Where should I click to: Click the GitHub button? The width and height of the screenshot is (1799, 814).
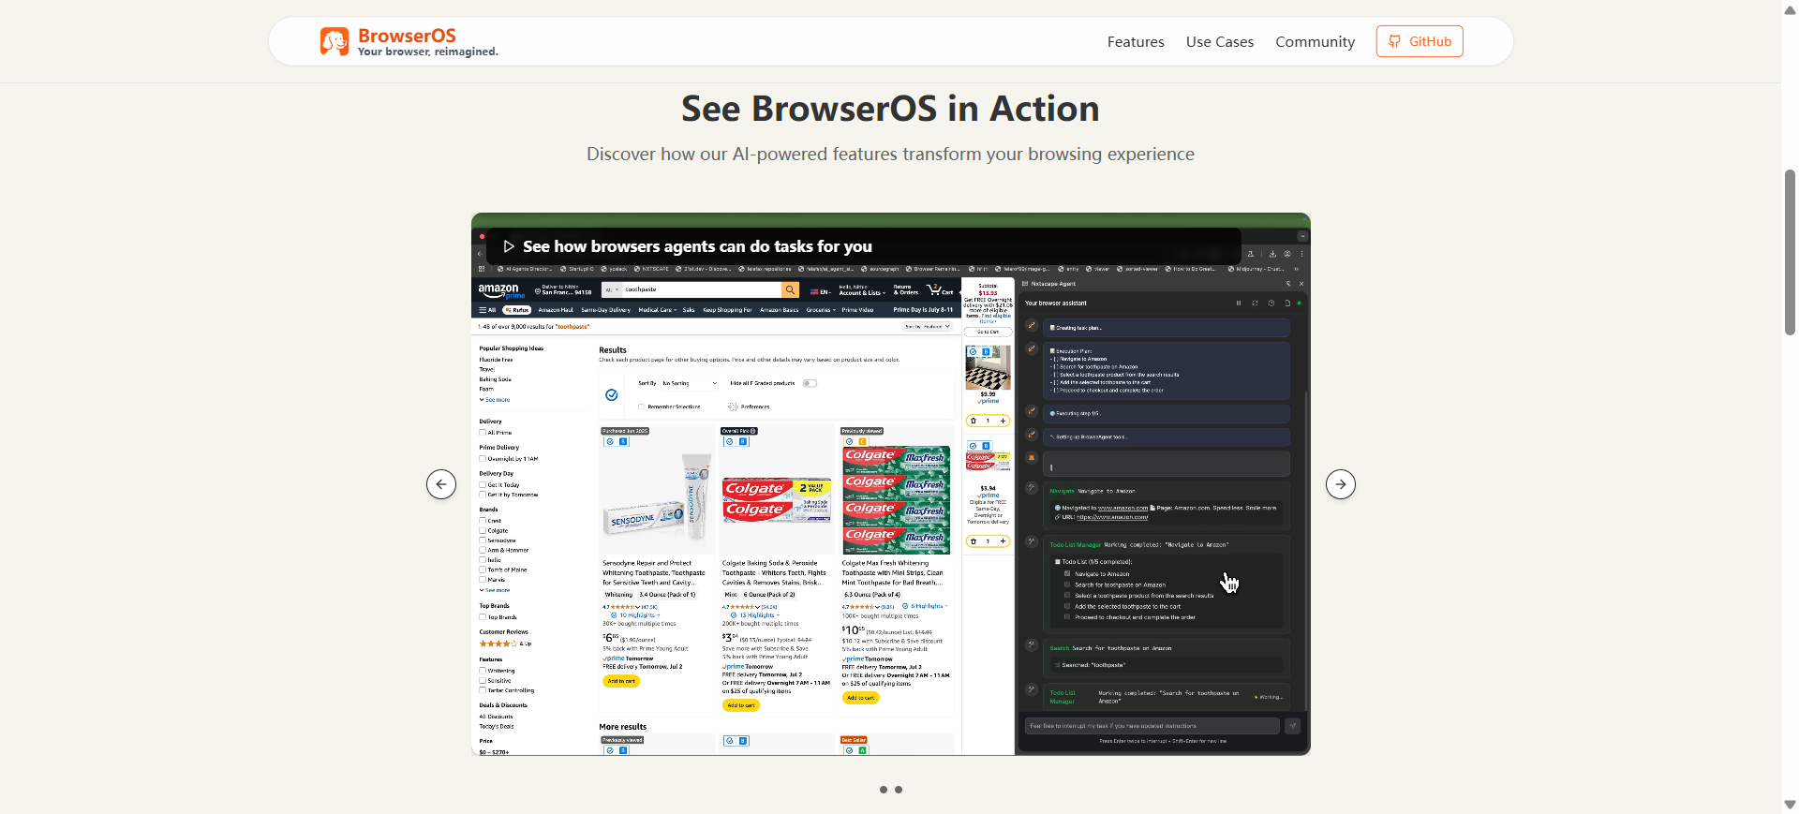pyautogui.click(x=1420, y=41)
